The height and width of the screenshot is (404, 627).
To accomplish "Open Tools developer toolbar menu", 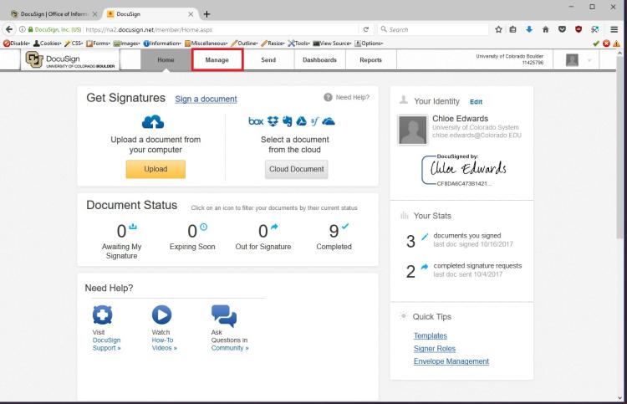I will (299, 43).
